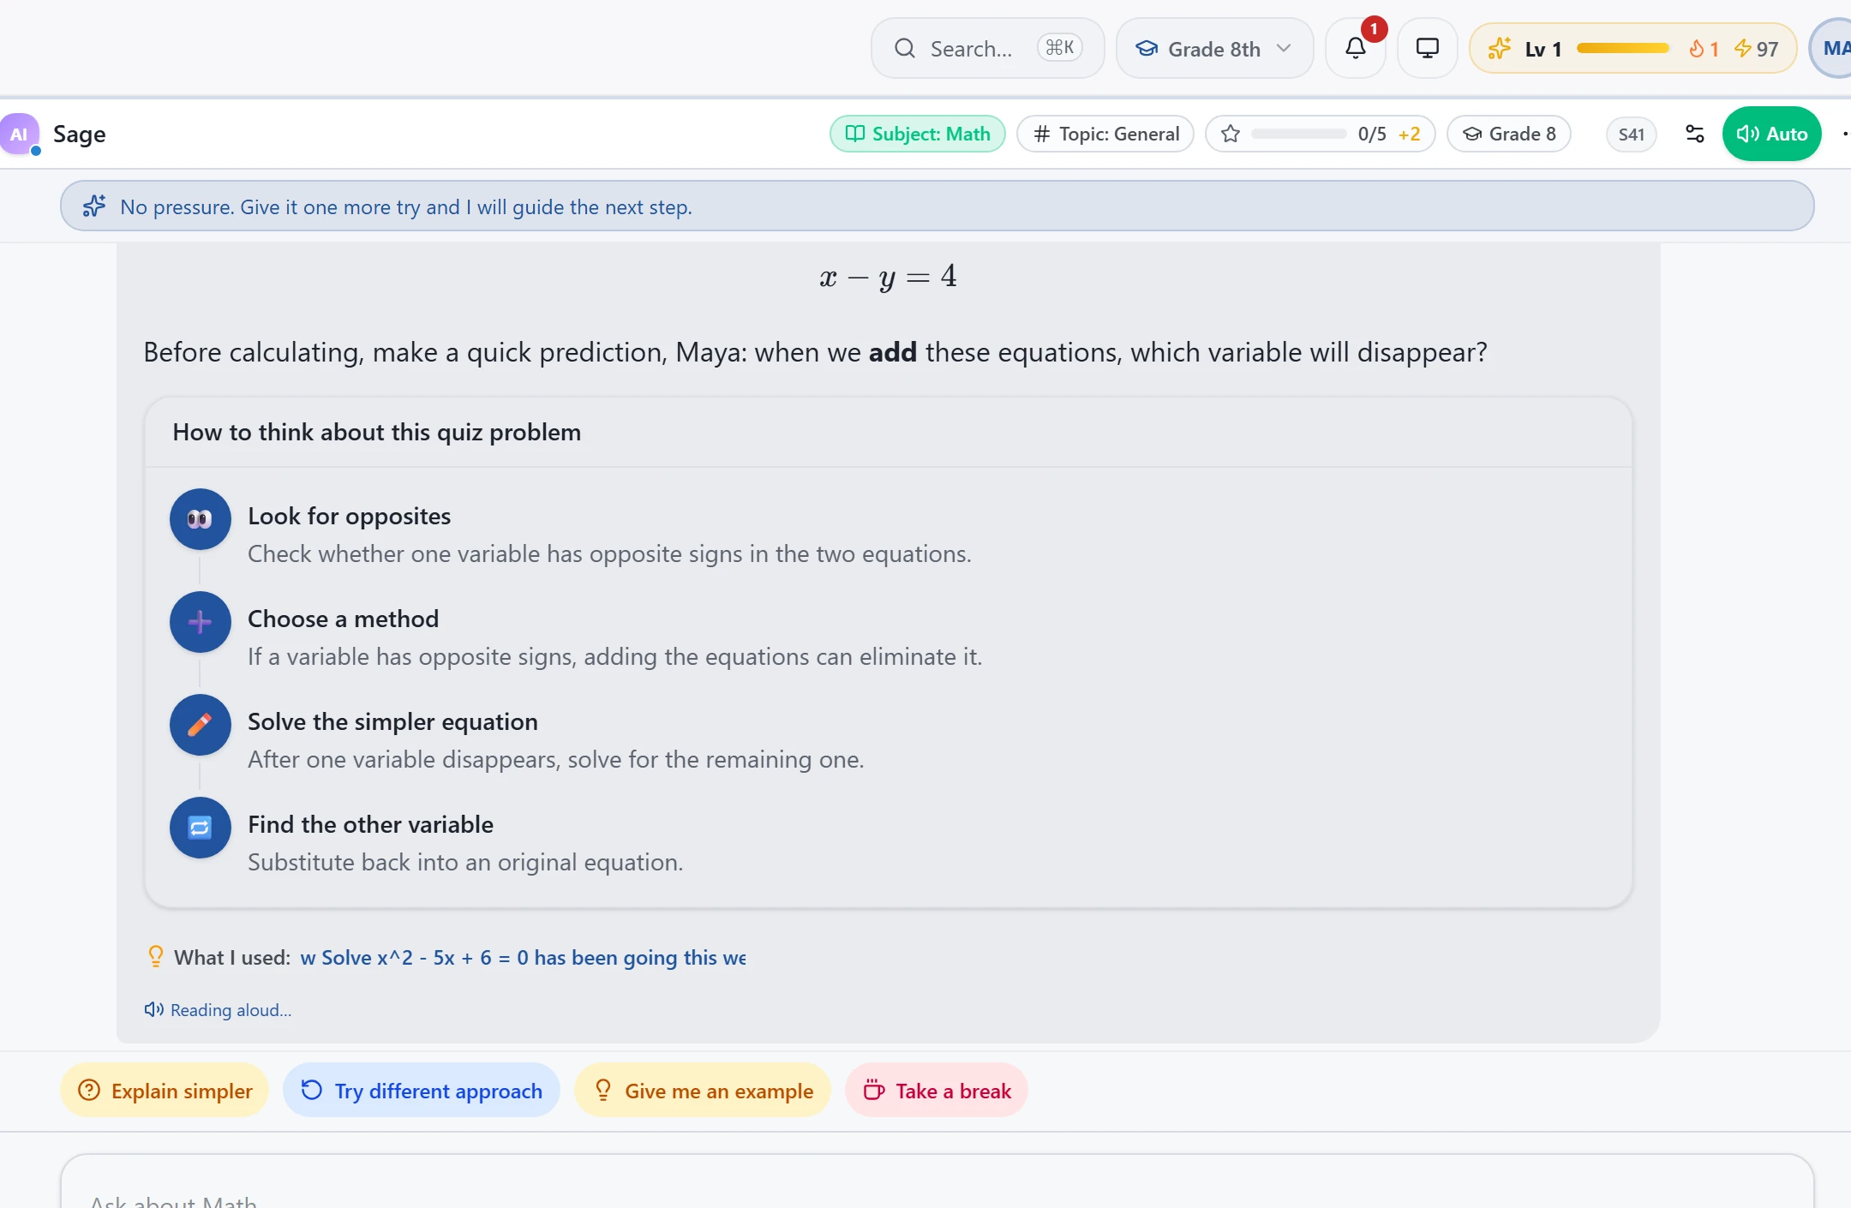The height and width of the screenshot is (1208, 1851).
Task: Open the Grade 8 chip
Action: click(1508, 134)
